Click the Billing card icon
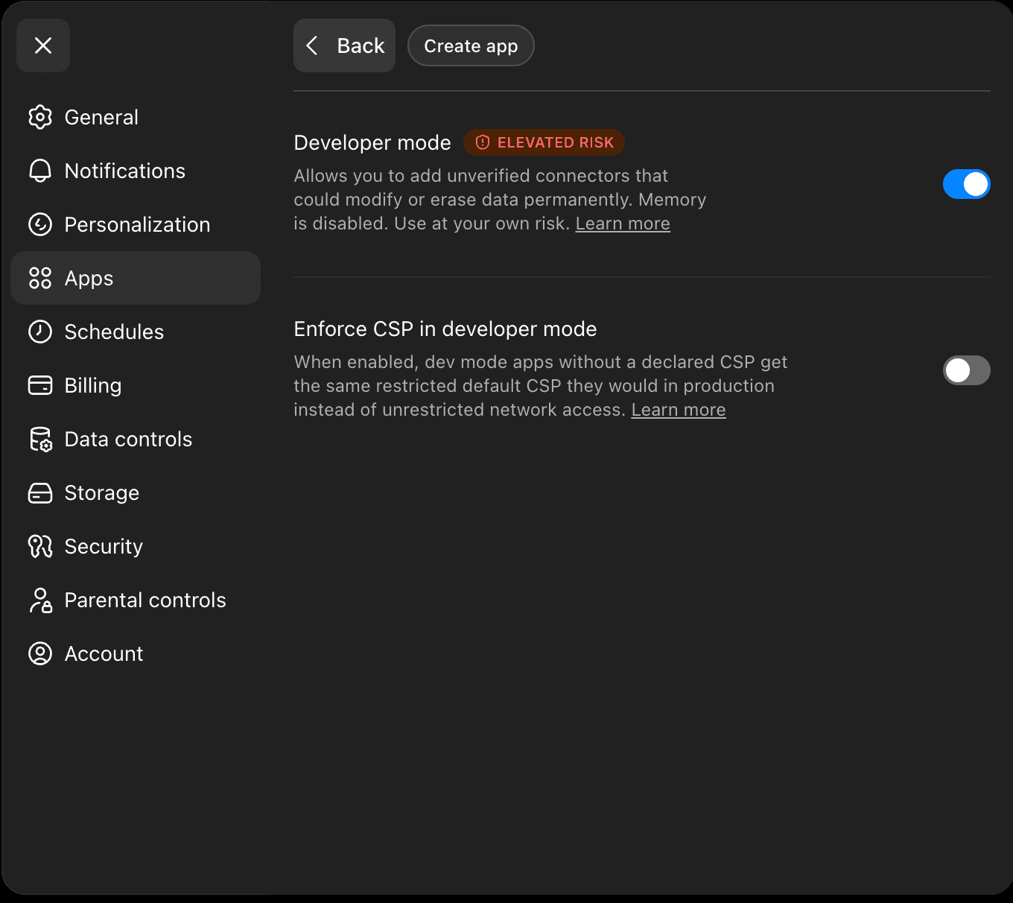 (x=40, y=385)
